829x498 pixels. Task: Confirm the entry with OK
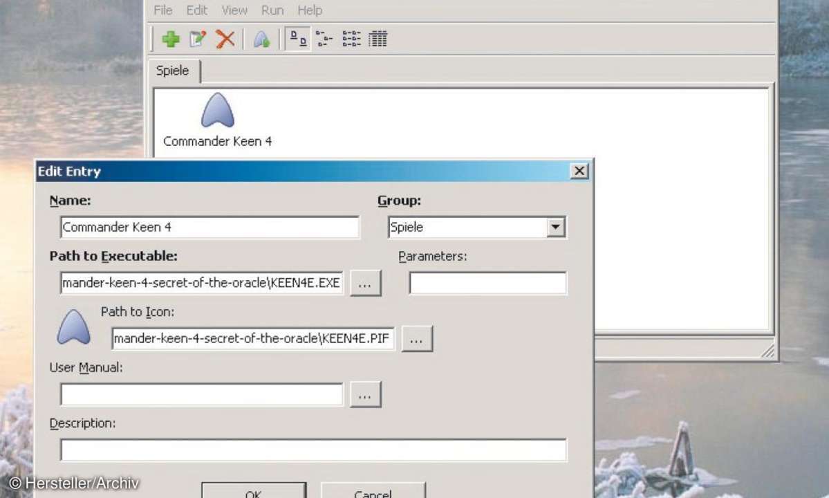[254, 490]
